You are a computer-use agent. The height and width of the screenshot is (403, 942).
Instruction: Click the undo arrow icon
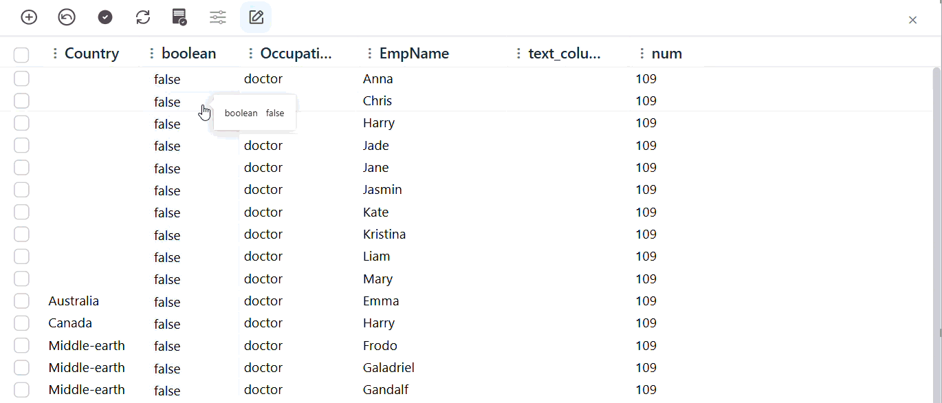tap(67, 17)
